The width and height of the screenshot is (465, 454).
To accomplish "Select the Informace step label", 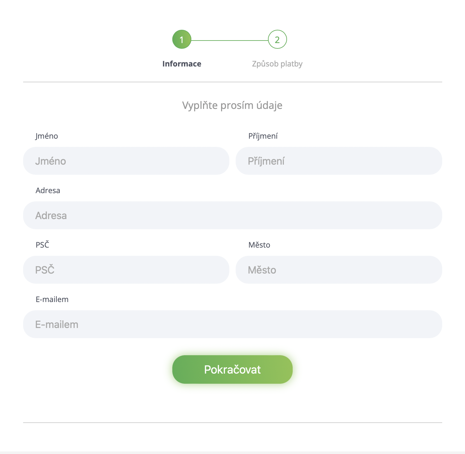I will coord(182,64).
